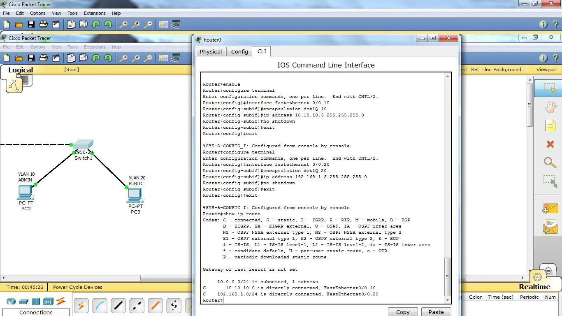
Task: Pick Console cable connection type
Action: 100,306
